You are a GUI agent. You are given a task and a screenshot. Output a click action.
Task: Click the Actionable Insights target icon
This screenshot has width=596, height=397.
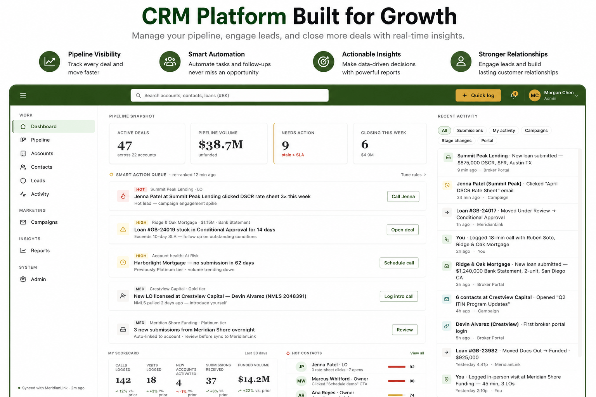(324, 62)
